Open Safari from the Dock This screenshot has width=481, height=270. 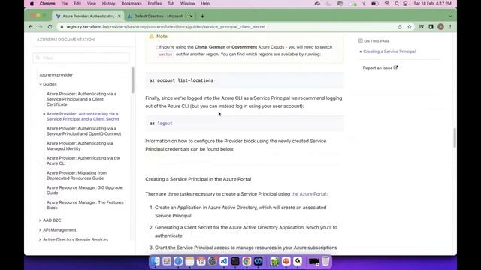coord(178,261)
